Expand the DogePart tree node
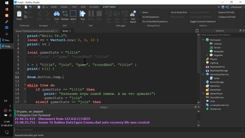 coord(207,55)
